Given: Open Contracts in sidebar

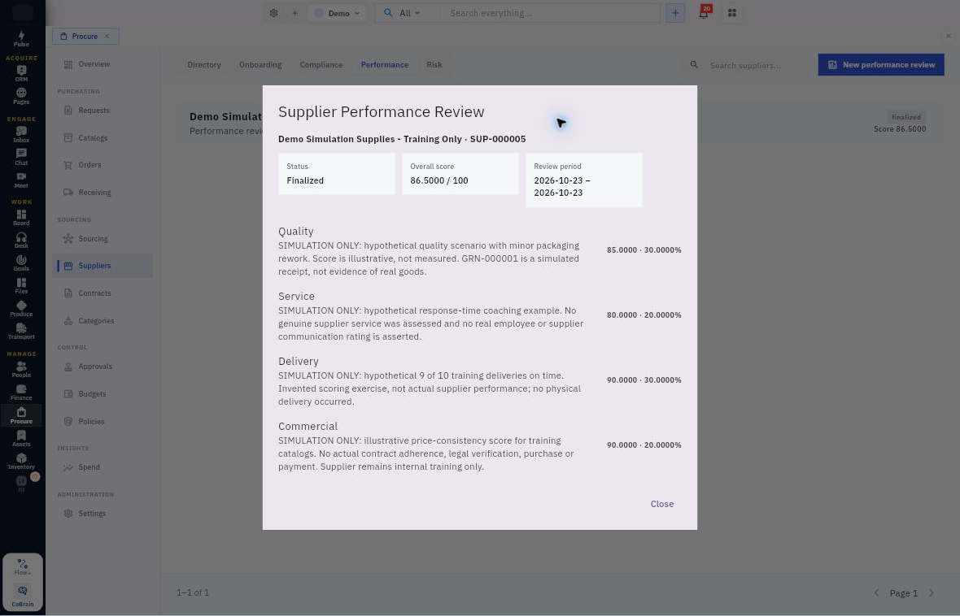Looking at the screenshot, I should coord(103,293).
